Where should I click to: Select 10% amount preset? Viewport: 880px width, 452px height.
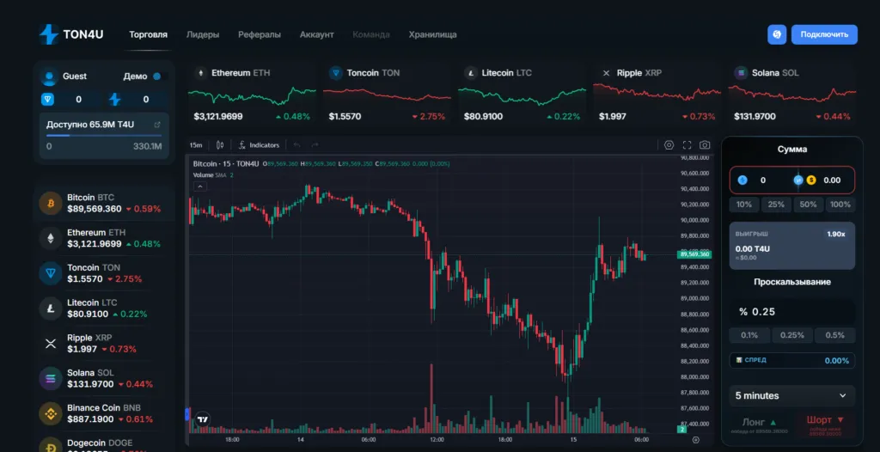point(743,205)
